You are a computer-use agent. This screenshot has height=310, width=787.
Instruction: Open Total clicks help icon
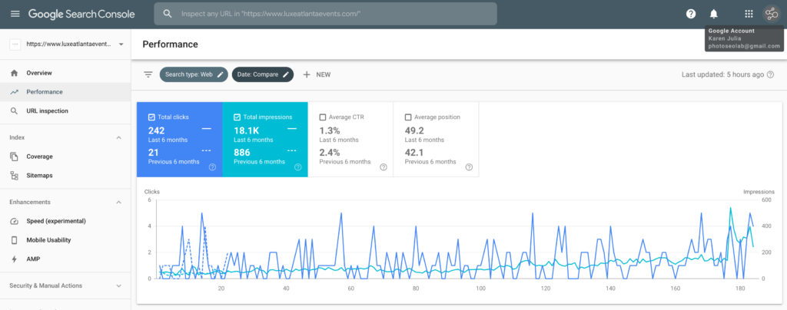tap(212, 167)
